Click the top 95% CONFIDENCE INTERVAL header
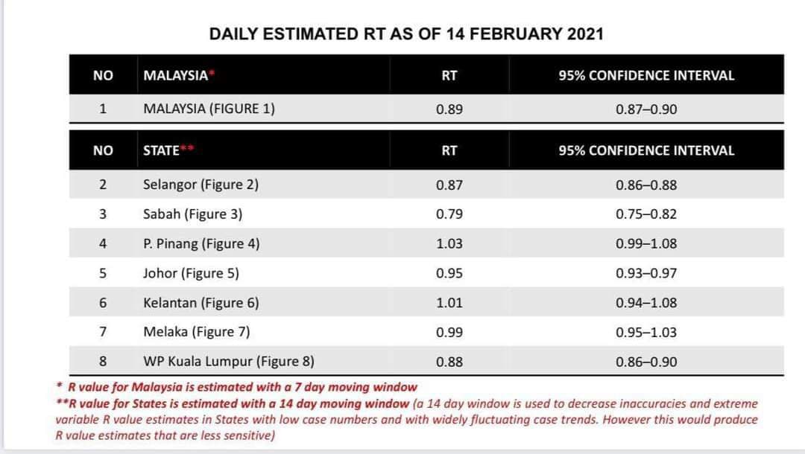 [x=646, y=75]
